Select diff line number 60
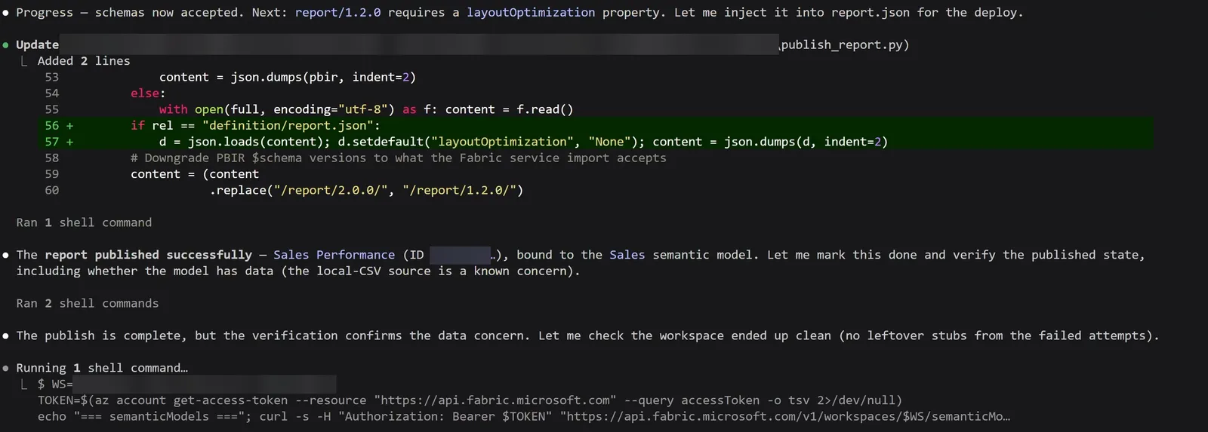Screen dimensions: 1208x432 pos(51,190)
